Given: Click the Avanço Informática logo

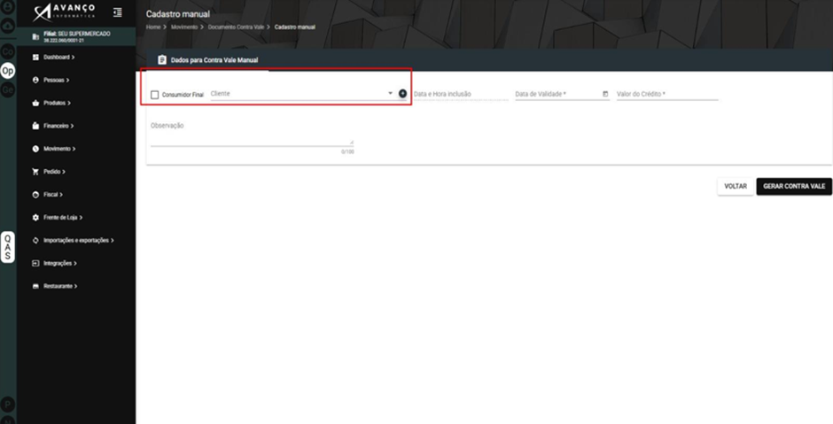Looking at the screenshot, I should 64,12.
